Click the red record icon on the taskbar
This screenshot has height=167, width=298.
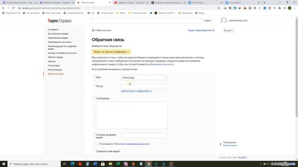click(x=171, y=164)
